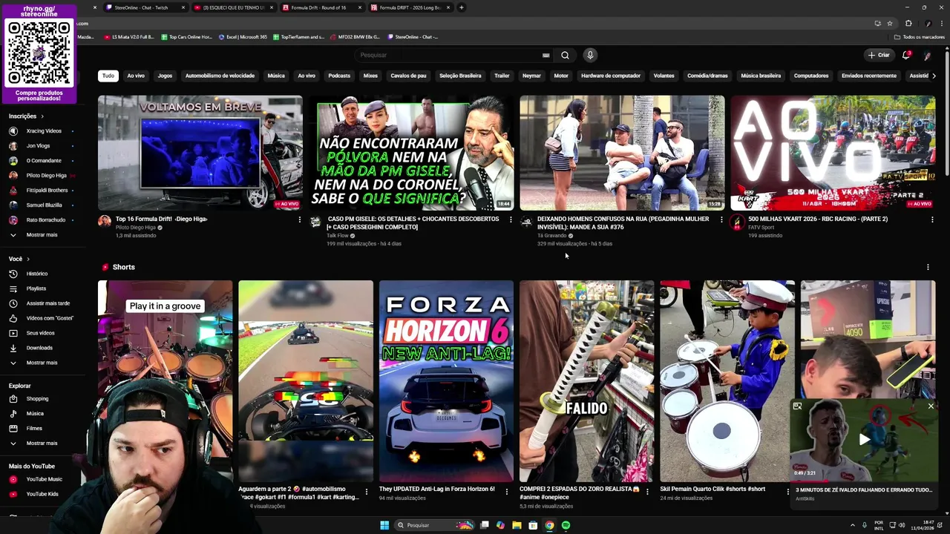The height and width of the screenshot is (534, 950).
Task: Select the Hardware de computador chip
Action: pyautogui.click(x=611, y=76)
